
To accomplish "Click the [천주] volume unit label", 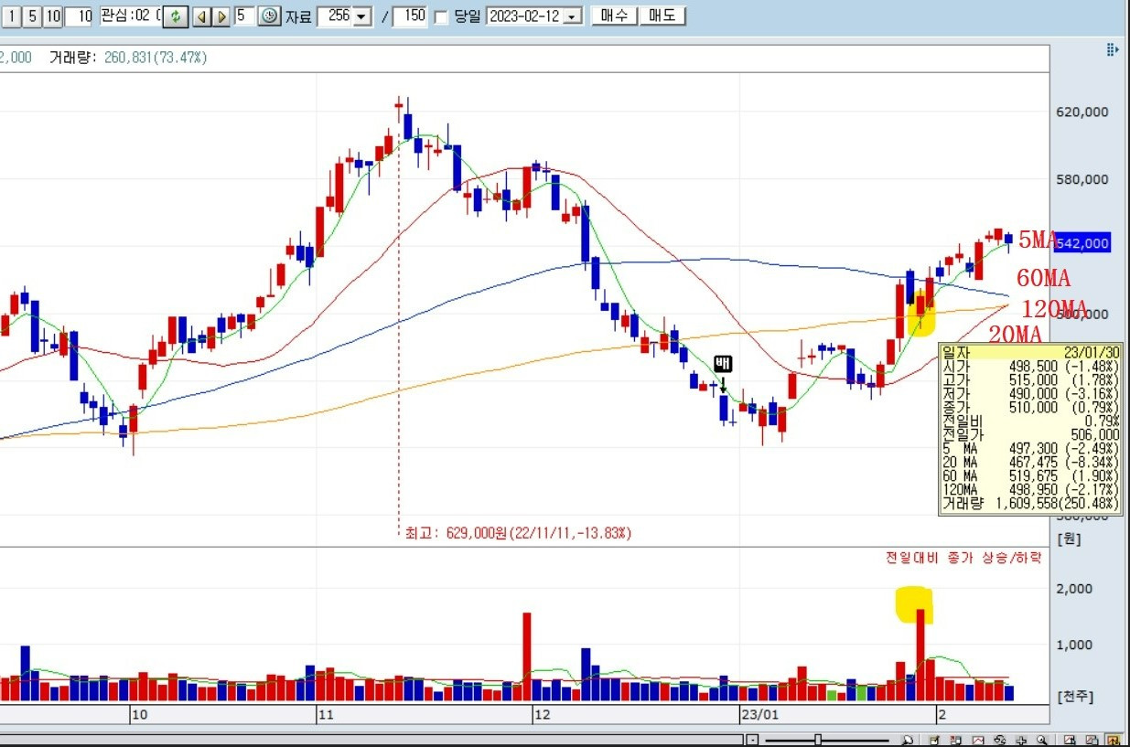I will [1076, 696].
